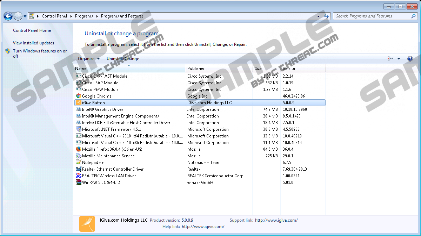Click the Uninstall/Change button
The width and height of the screenshot is (421, 236).
[x=123, y=59]
